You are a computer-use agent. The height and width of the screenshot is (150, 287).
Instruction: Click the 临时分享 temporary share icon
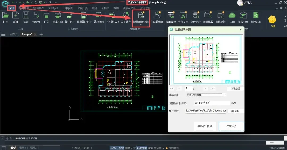coord(256,15)
